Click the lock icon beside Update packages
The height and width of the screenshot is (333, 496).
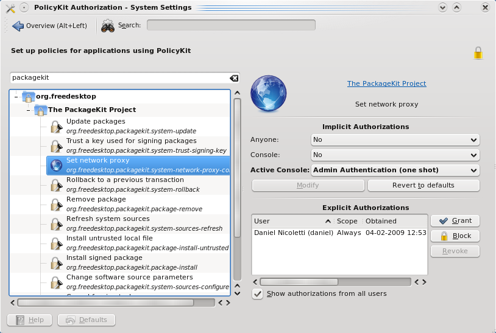[x=57, y=126]
